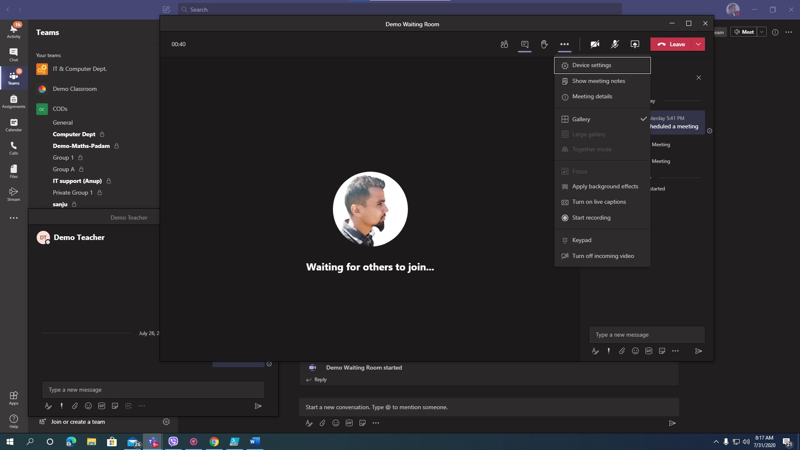Open the Stream app in sidebar
The width and height of the screenshot is (800, 450).
coord(13,193)
